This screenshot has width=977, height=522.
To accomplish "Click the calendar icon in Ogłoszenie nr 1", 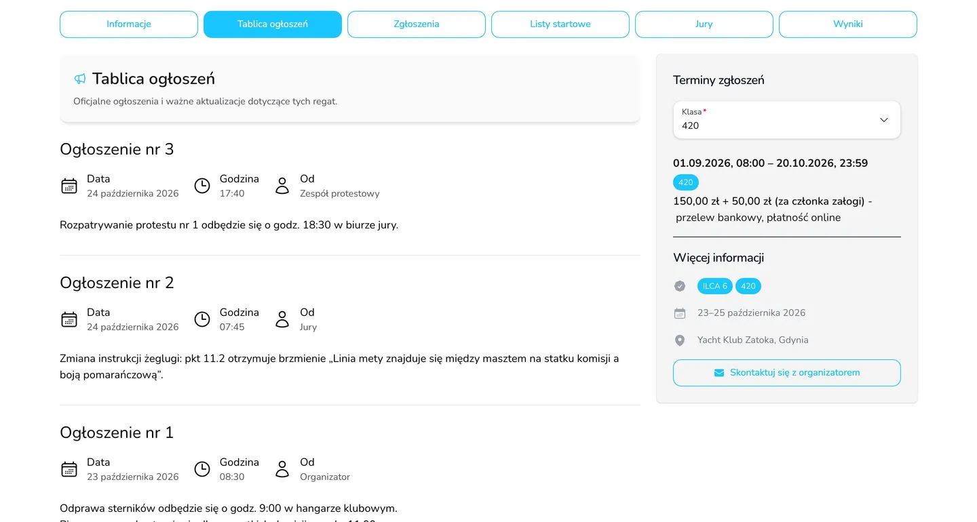I will [x=69, y=469].
